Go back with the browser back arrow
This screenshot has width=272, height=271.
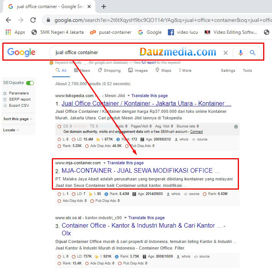click(8, 20)
